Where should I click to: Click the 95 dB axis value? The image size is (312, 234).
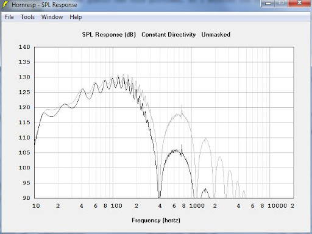26,183
